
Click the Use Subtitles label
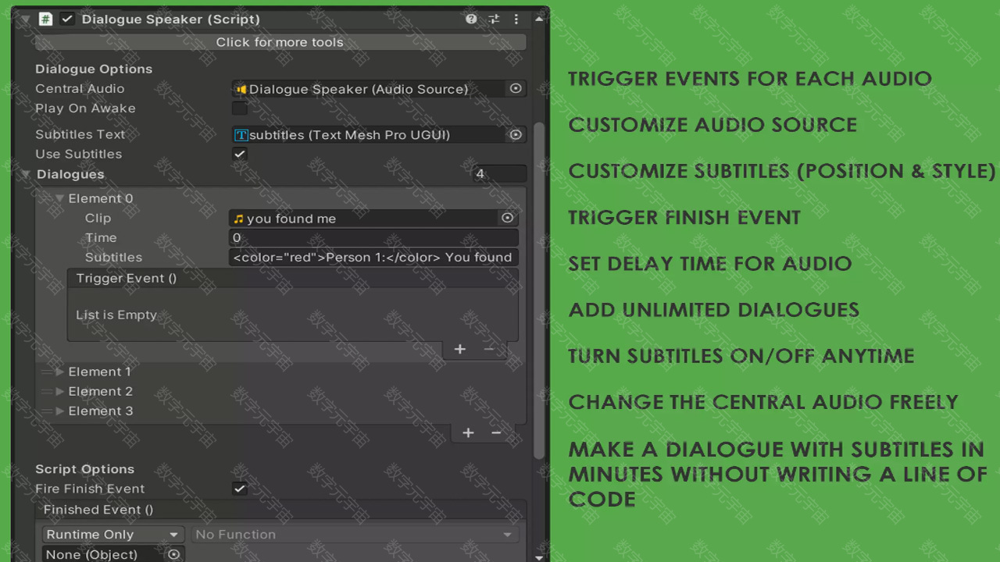tap(78, 154)
